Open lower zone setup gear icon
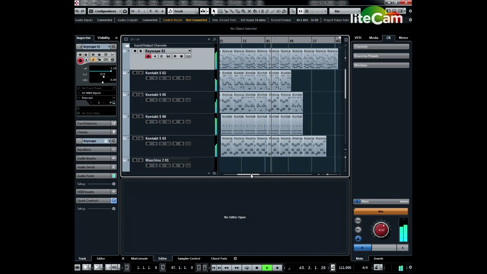 coord(235,258)
